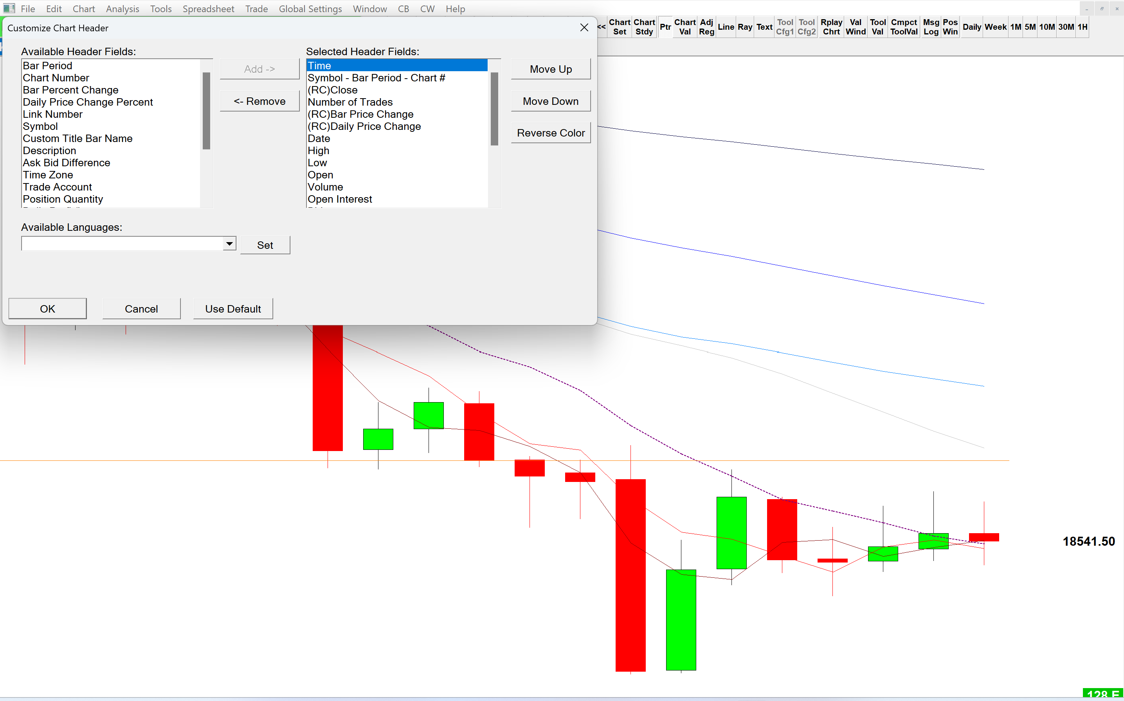Click the Available Header Fields scrollbar
Screen dimensions: 1124x701
[206, 111]
